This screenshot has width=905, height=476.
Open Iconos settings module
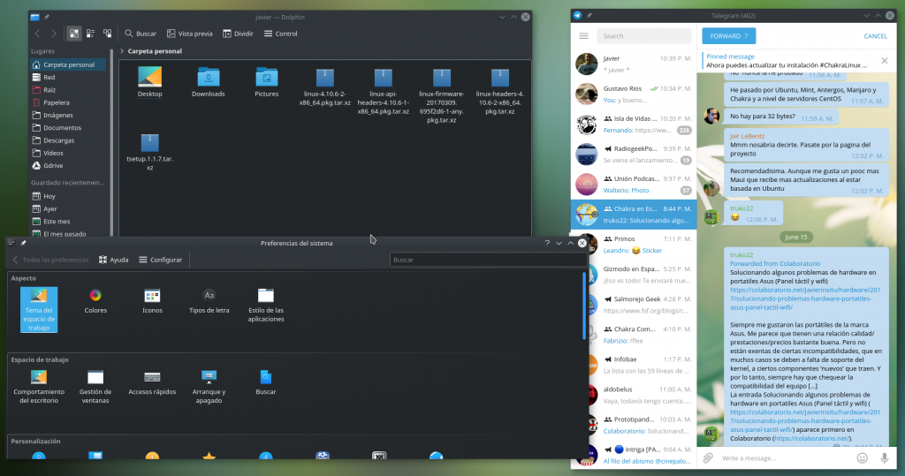pos(152,302)
